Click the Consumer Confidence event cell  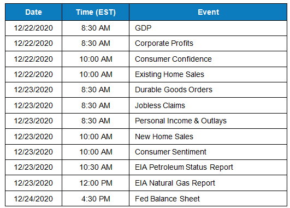[x=208, y=59]
